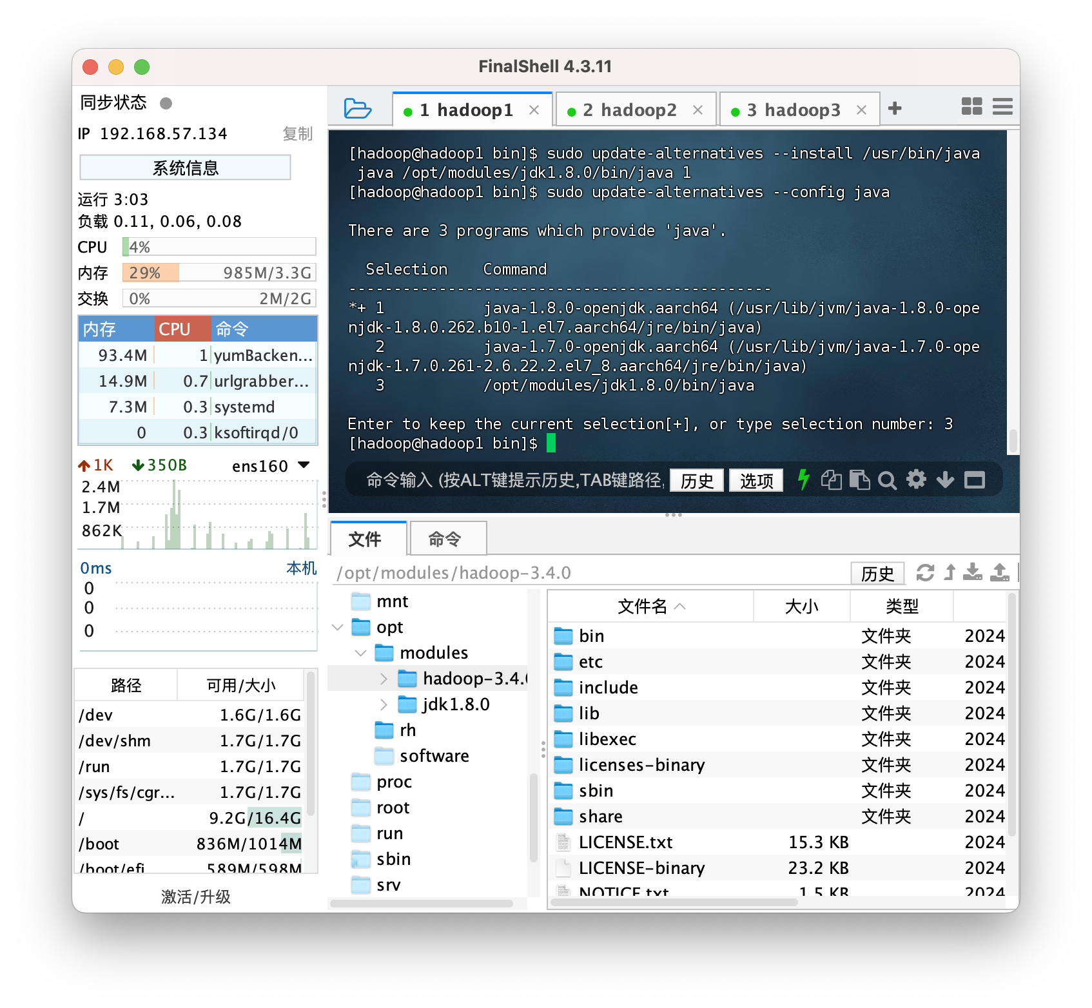Screen dimensions: 1092x1008
Task: Click 复制 to copy IP address
Action: coord(297,134)
